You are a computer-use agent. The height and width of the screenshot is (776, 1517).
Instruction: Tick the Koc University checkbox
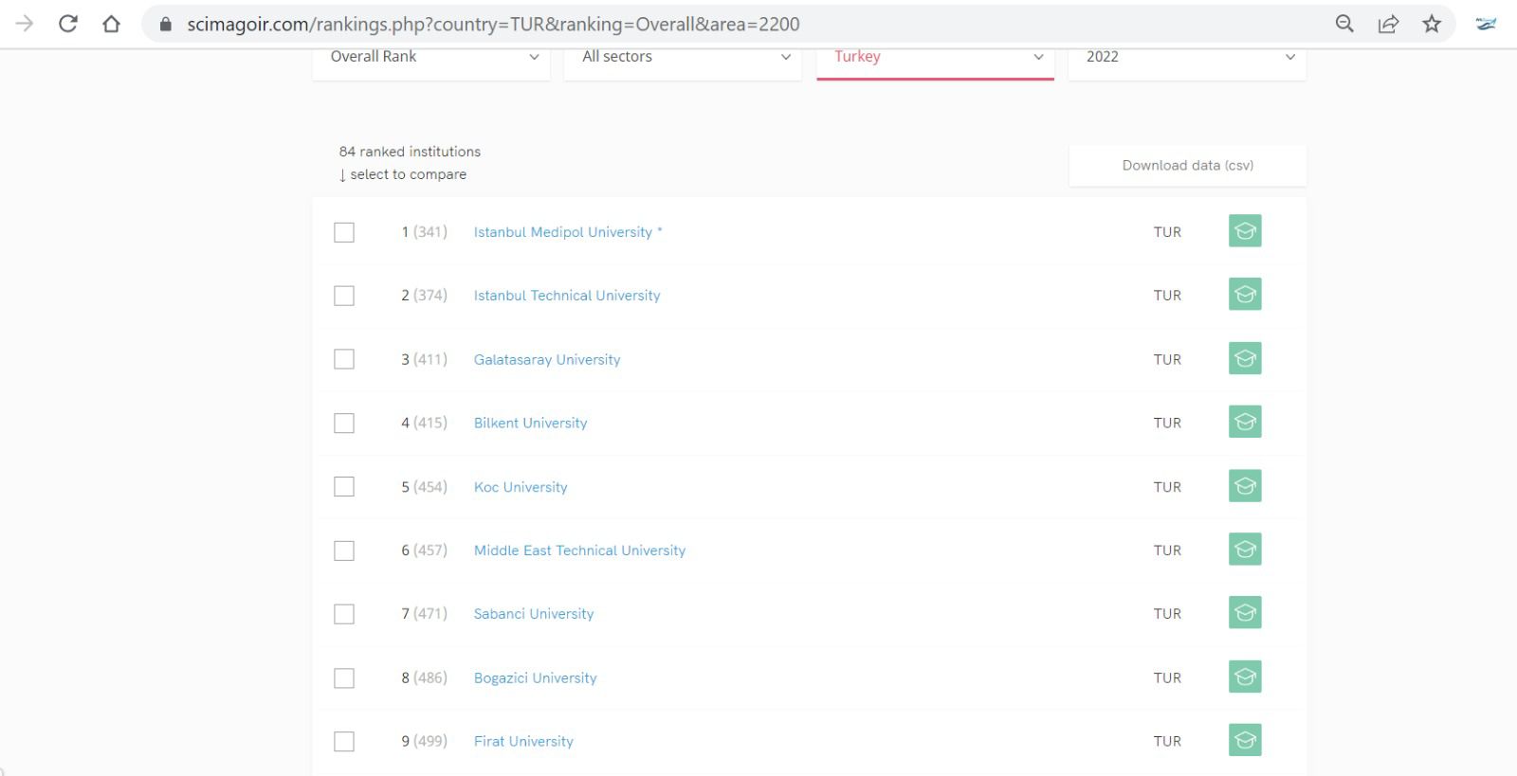(x=344, y=487)
